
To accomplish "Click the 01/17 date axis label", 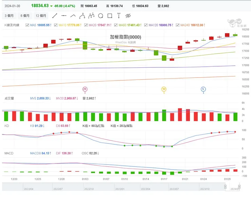I will click(164, 179).
